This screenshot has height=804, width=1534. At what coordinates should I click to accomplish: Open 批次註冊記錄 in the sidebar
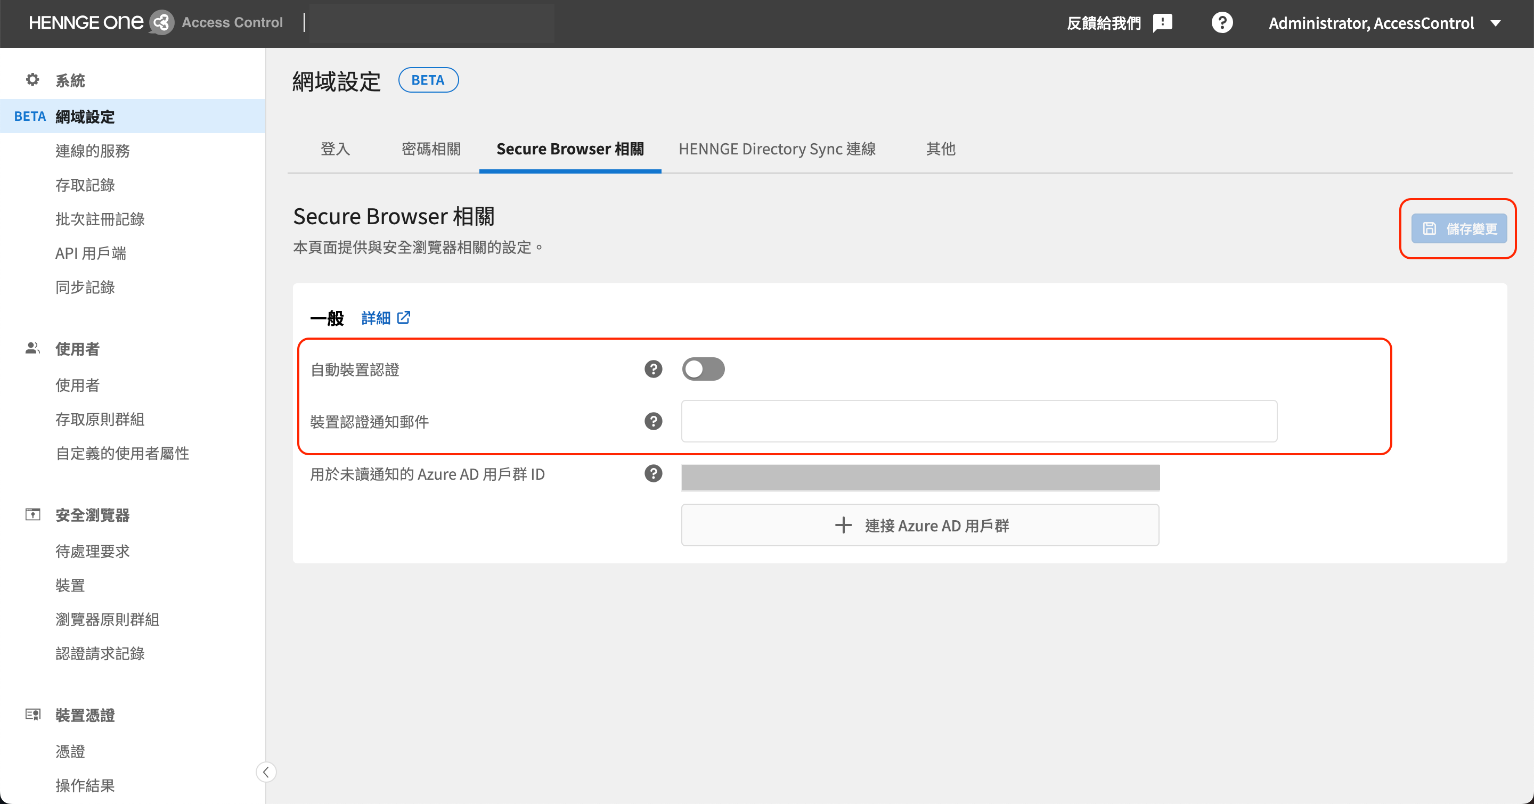(100, 219)
